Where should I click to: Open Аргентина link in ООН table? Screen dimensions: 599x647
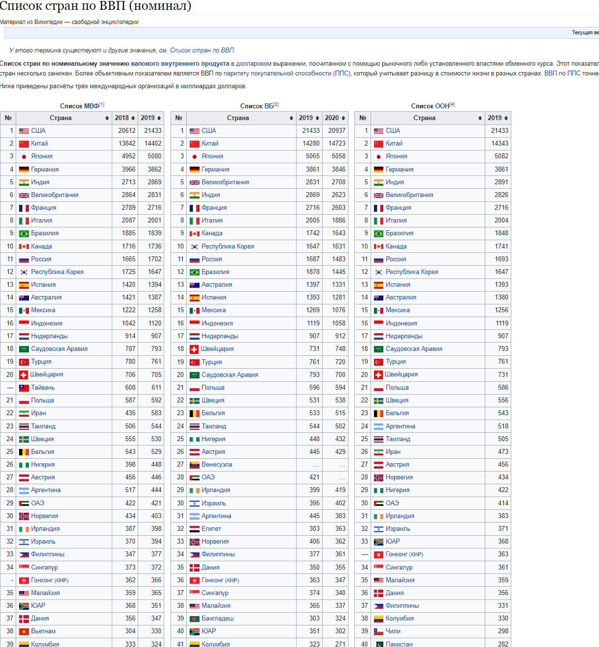coord(400,426)
